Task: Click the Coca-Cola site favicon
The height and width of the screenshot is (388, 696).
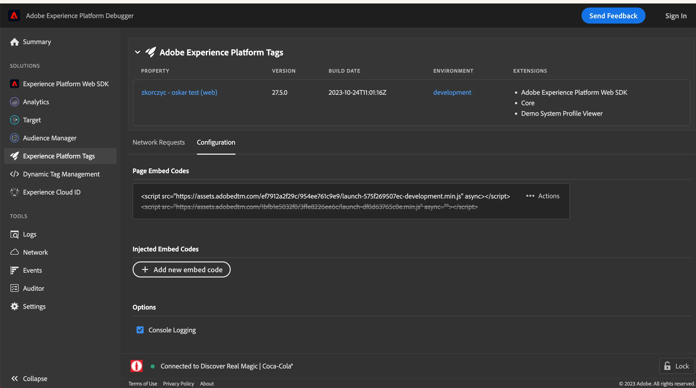Action: 136,366
